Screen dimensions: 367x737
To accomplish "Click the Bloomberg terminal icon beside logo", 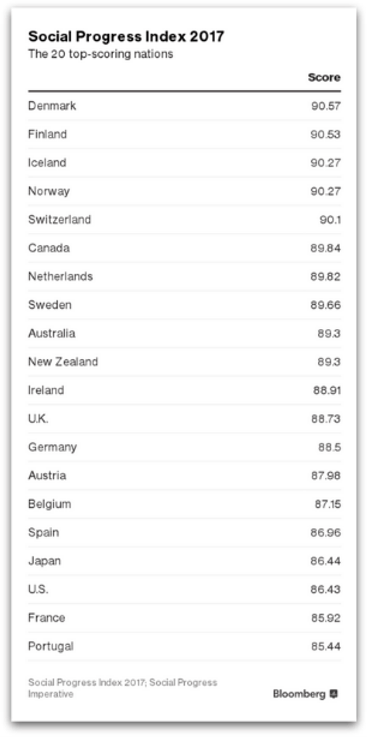I will (333, 694).
